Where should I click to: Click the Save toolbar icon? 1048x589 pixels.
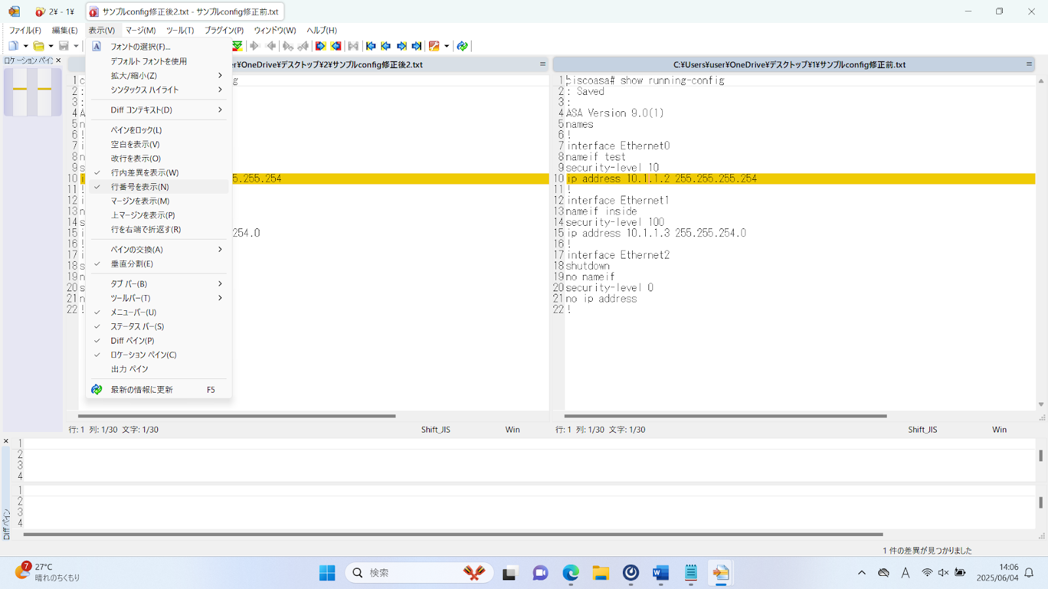(64, 46)
